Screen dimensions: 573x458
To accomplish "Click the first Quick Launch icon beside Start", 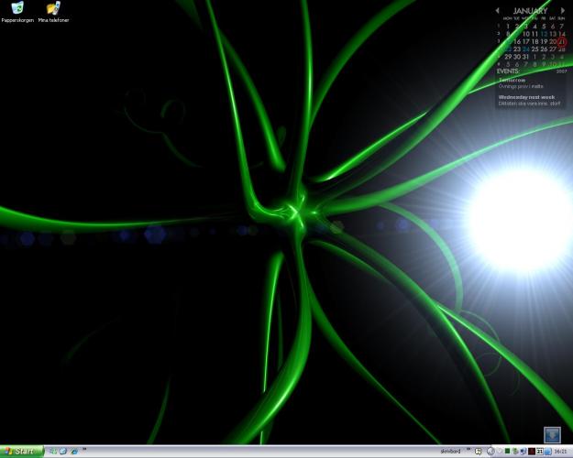I will tap(52, 451).
